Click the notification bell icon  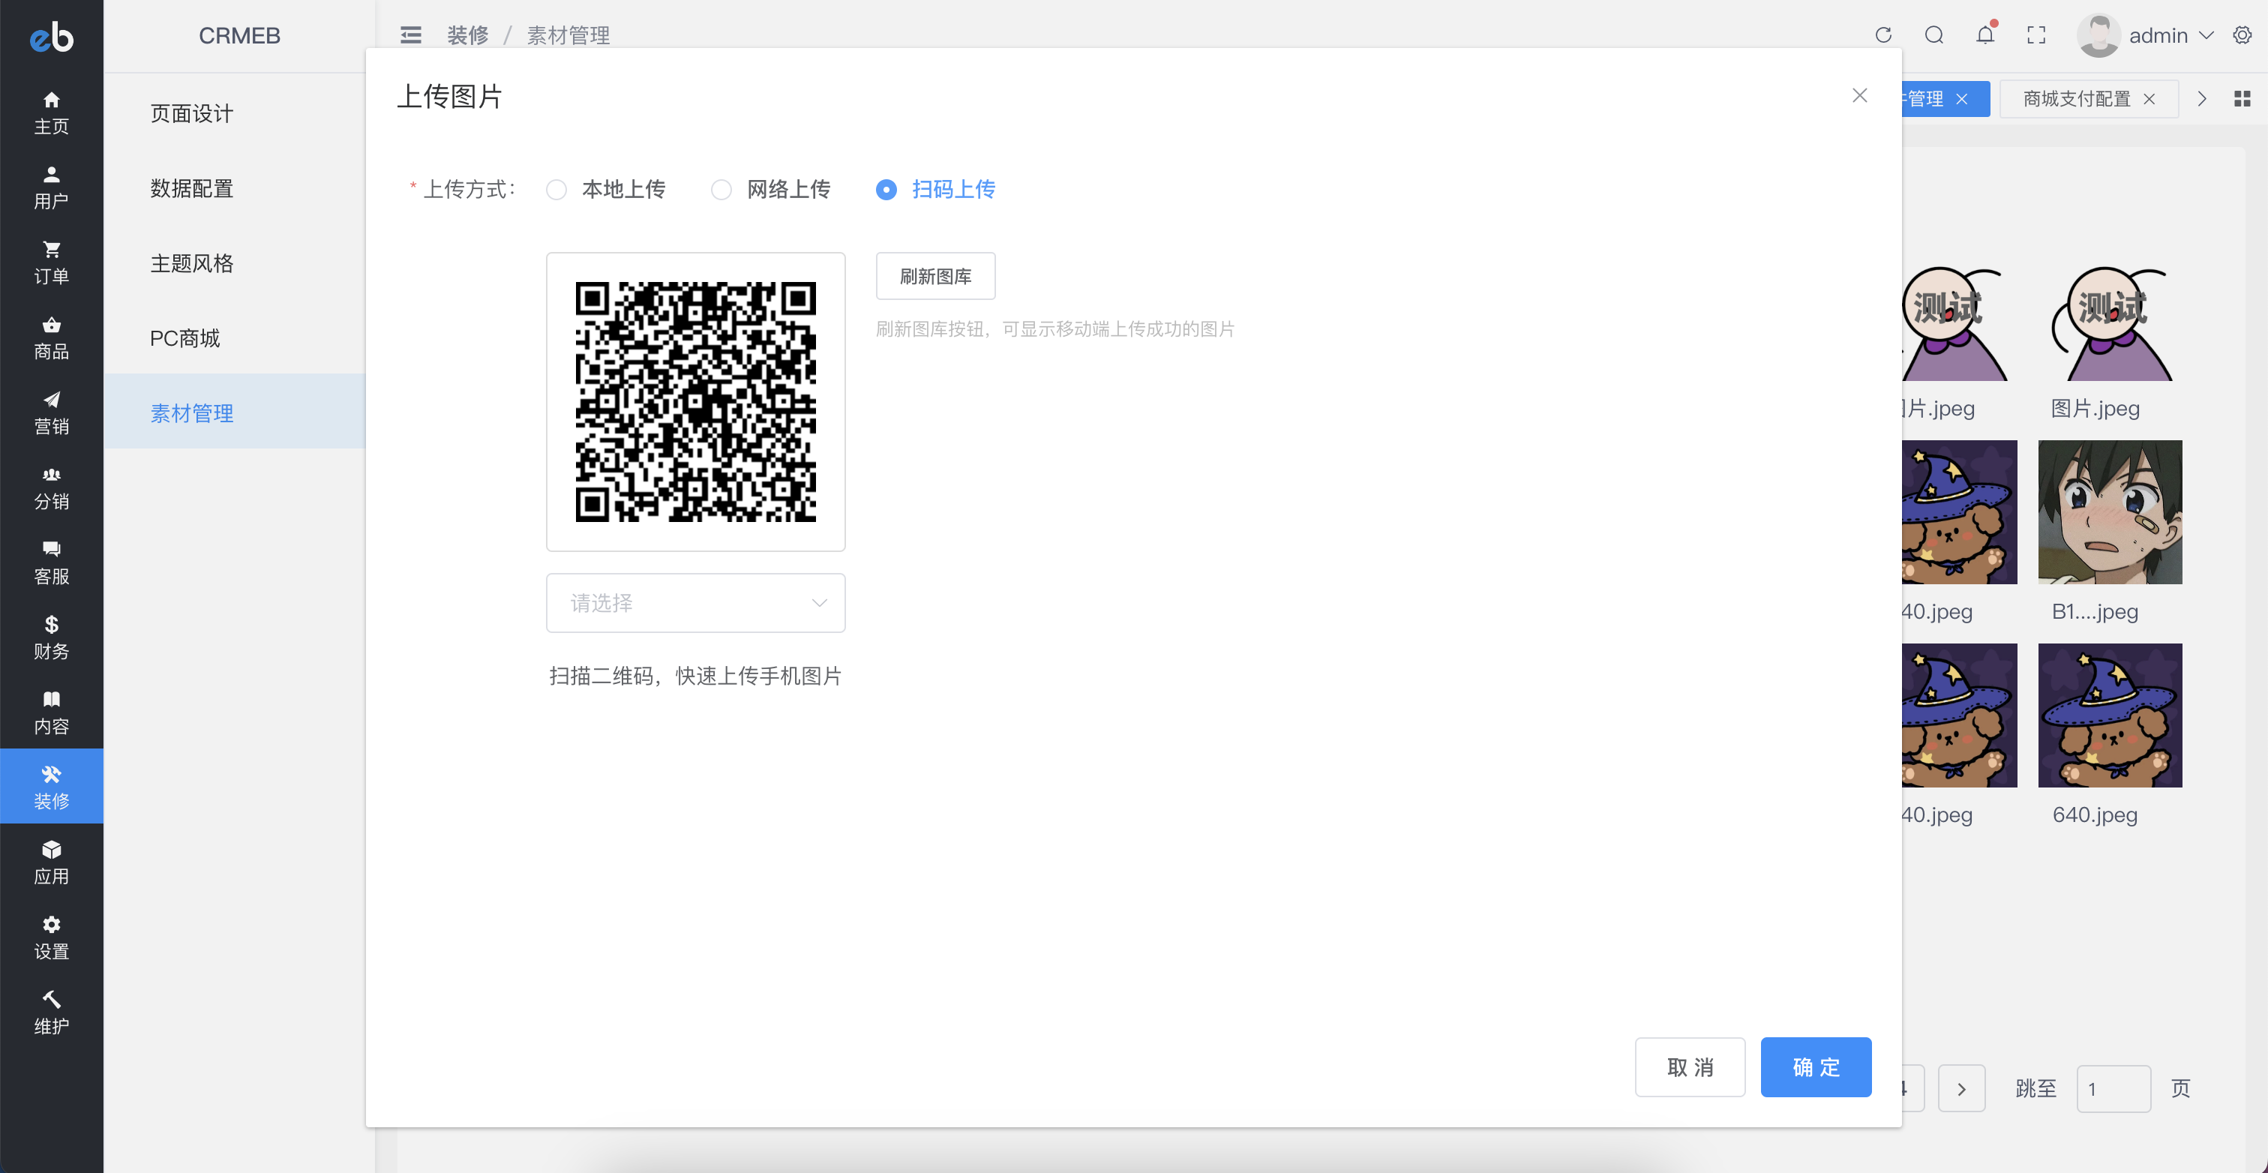pos(1985,35)
